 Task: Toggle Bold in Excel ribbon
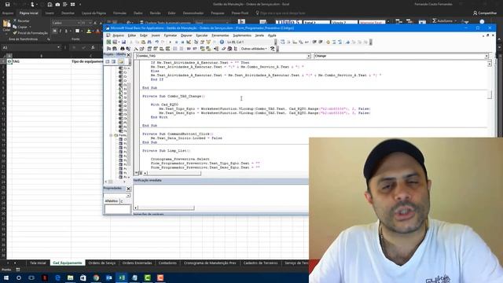(54, 31)
